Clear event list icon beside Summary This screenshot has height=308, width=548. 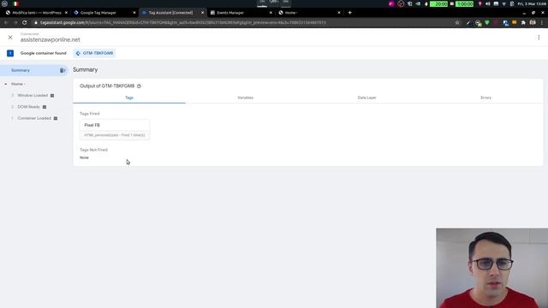tap(63, 70)
